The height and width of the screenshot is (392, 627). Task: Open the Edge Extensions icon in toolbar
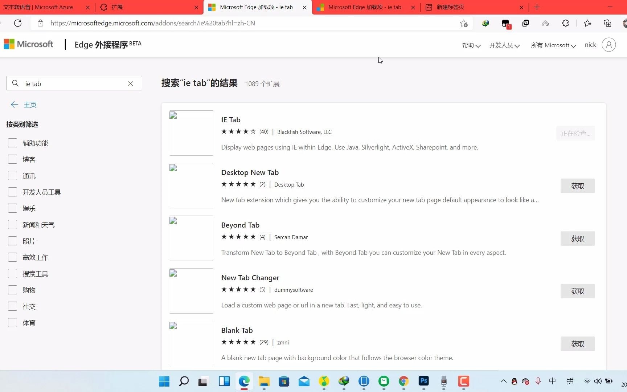click(565, 23)
